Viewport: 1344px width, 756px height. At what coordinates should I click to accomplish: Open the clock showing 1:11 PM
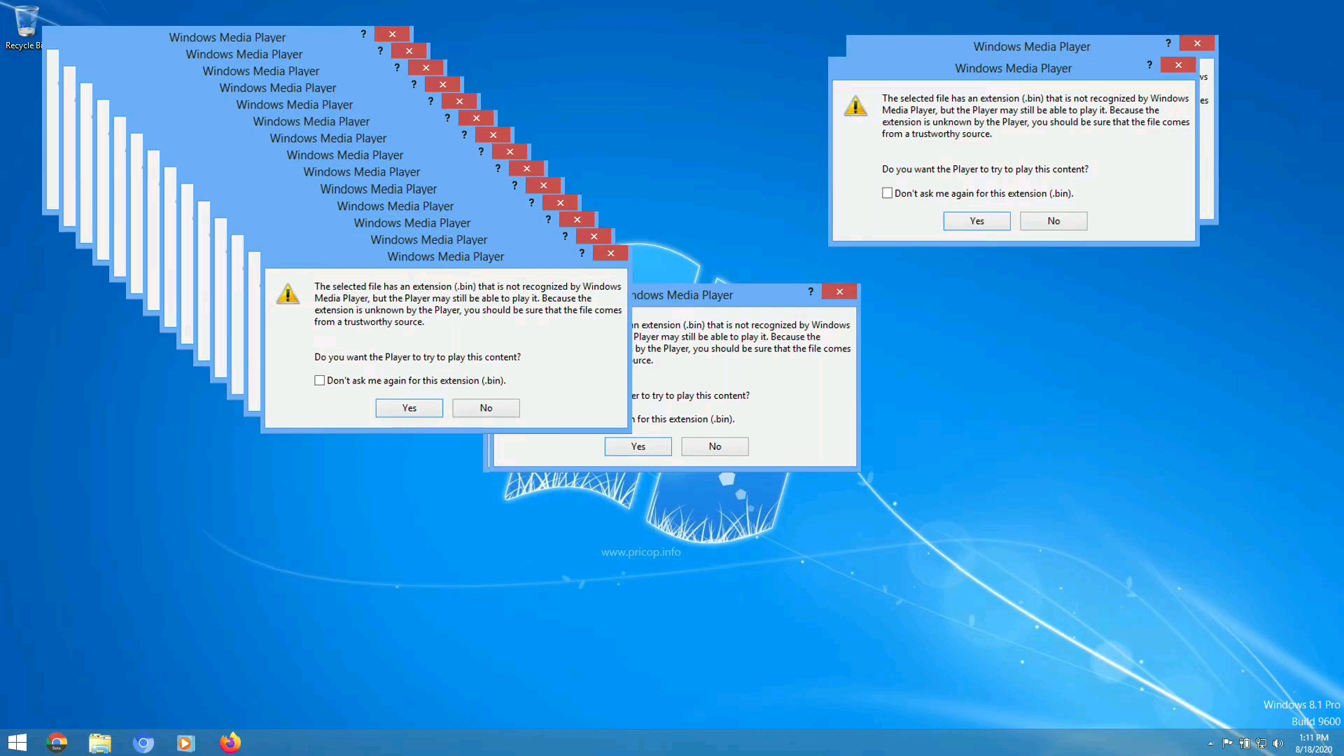[x=1313, y=743]
